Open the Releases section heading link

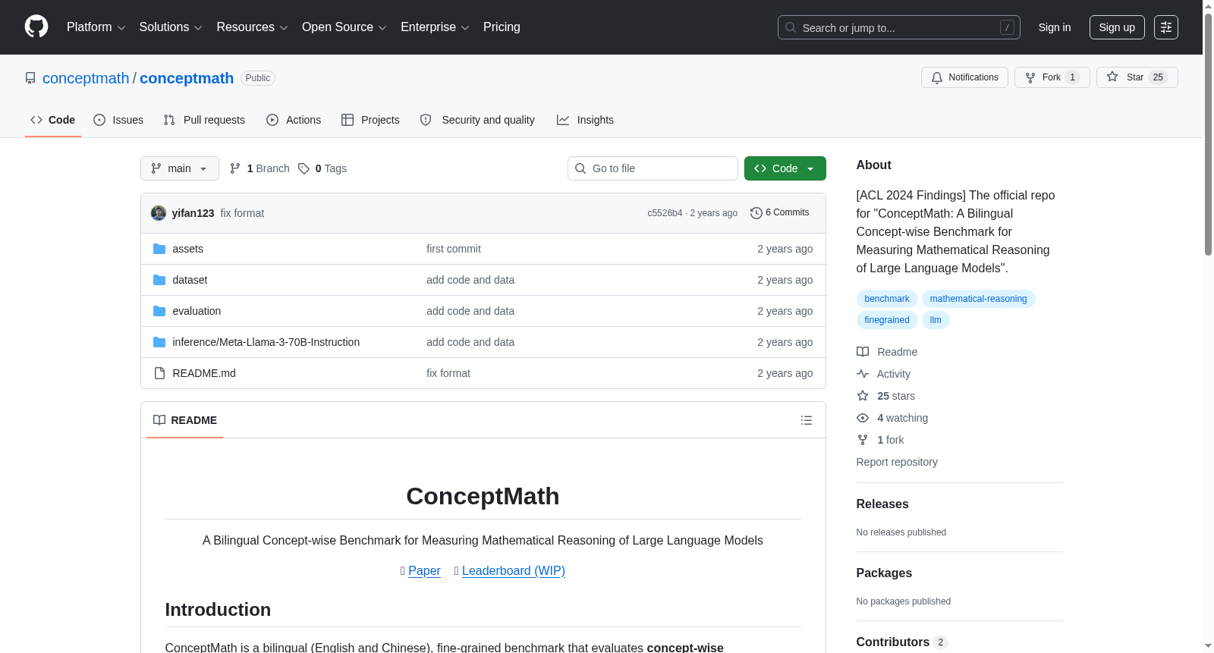click(x=882, y=504)
